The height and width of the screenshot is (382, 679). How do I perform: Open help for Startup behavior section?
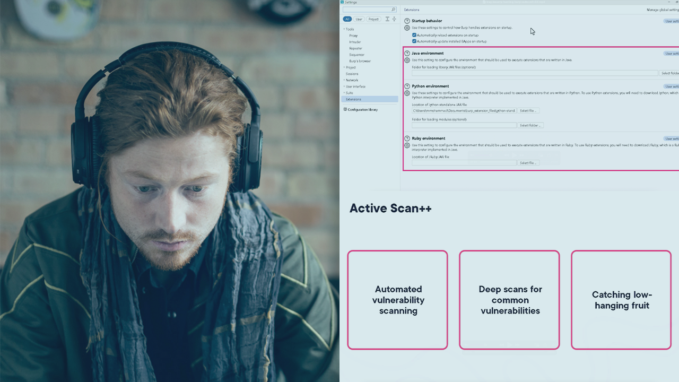click(407, 21)
